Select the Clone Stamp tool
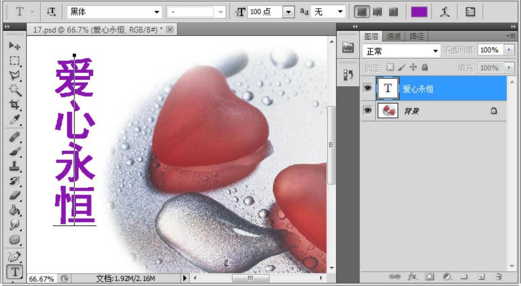 [x=15, y=166]
